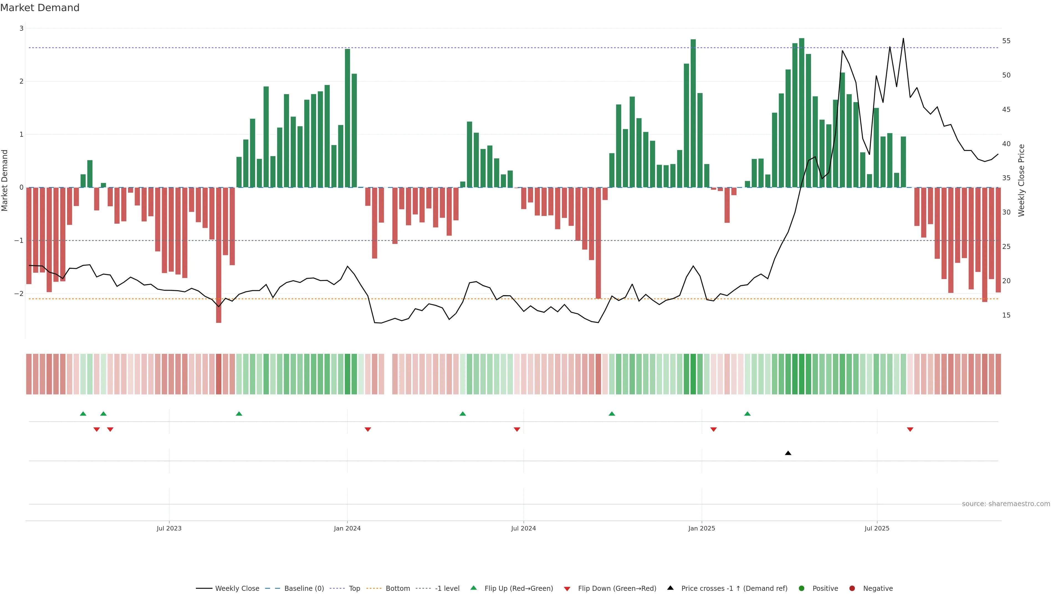Click the last red flip-down marker after Jul 2025
Viewport: 1064px width, 598px height.
coord(910,430)
